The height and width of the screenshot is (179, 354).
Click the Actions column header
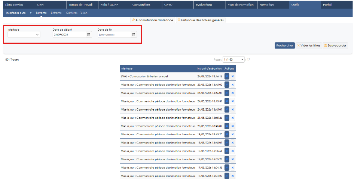pyautogui.click(x=229, y=68)
